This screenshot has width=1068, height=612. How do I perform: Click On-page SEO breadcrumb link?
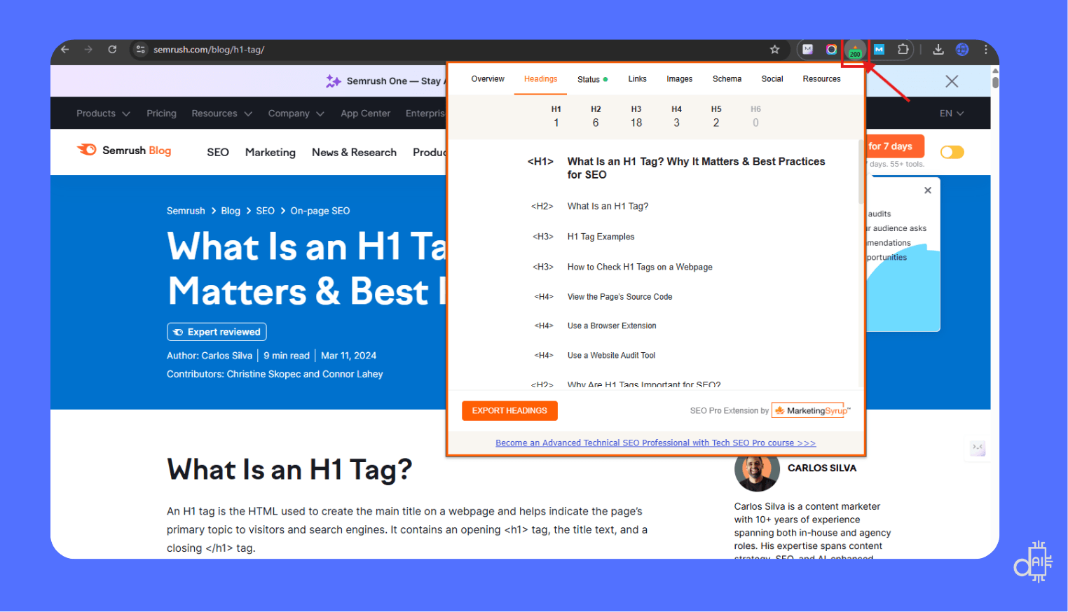coord(320,211)
